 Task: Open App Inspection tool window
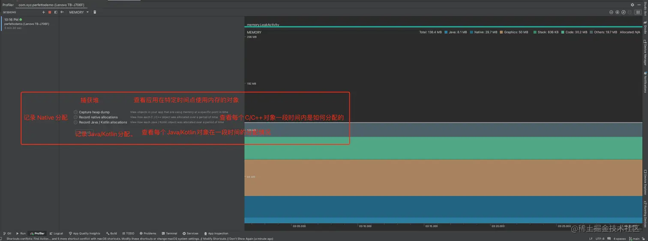pos(216,233)
